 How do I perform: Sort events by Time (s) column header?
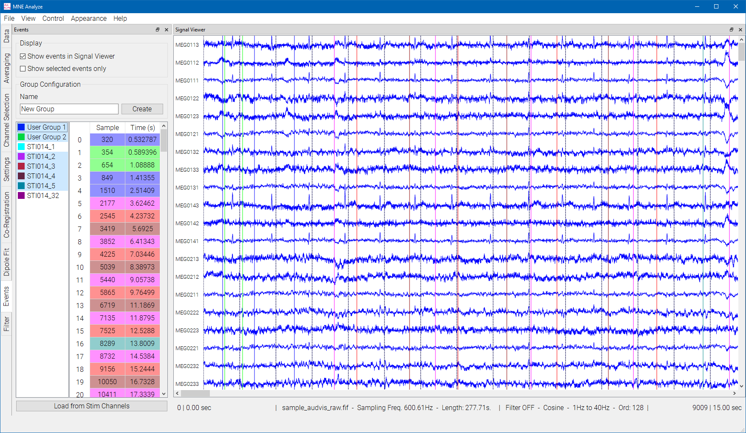click(x=142, y=127)
